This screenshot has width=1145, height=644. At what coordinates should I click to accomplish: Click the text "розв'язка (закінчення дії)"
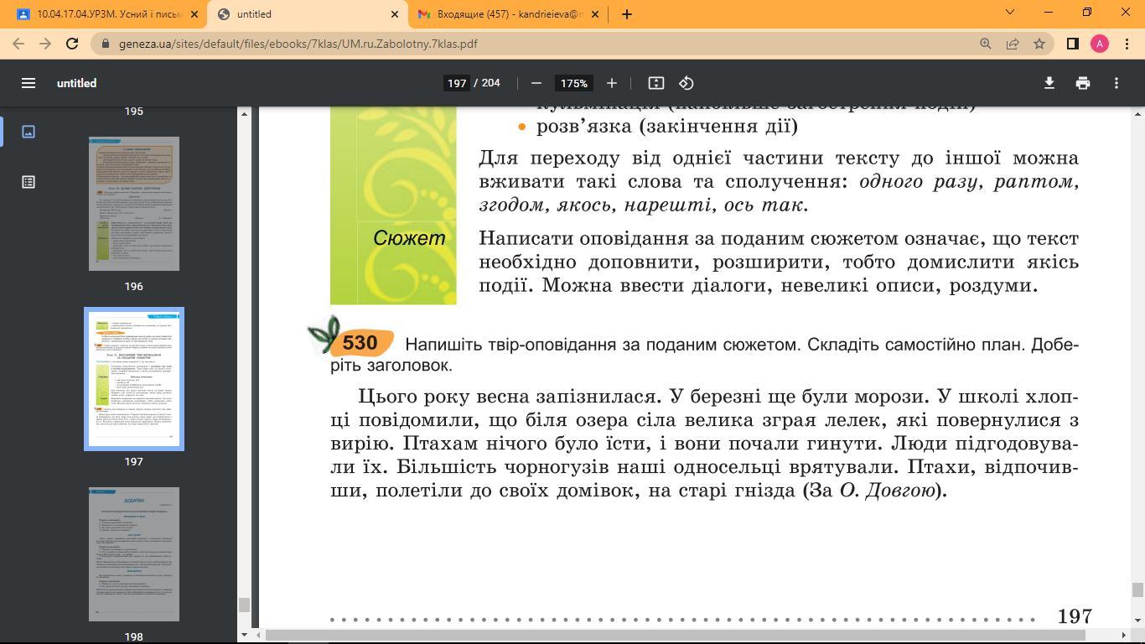click(x=667, y=126)
